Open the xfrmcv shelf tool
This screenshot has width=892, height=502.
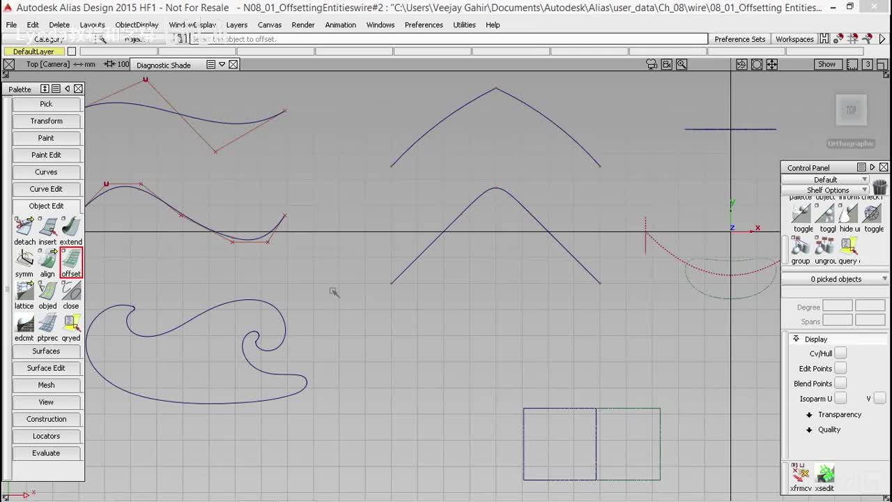pyautogui.click(x=801, y=473)
